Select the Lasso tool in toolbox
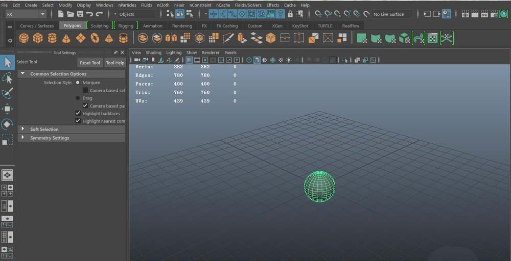Image resolution: width=511 pixels, height=261 pixels. 7,77
